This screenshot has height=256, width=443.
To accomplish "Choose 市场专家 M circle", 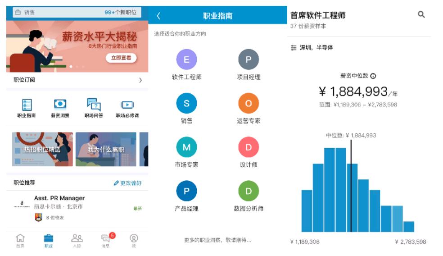I will coord(186,147).
